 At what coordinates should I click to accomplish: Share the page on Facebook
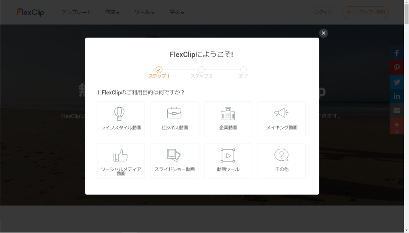397,53
